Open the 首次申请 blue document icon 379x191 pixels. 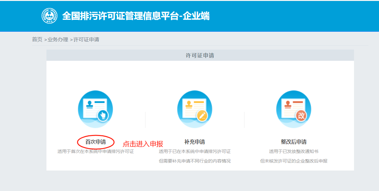point(95,109)
